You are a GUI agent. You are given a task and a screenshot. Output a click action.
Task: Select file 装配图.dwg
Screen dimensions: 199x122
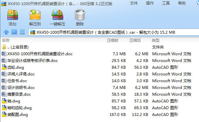pos(18,115)
